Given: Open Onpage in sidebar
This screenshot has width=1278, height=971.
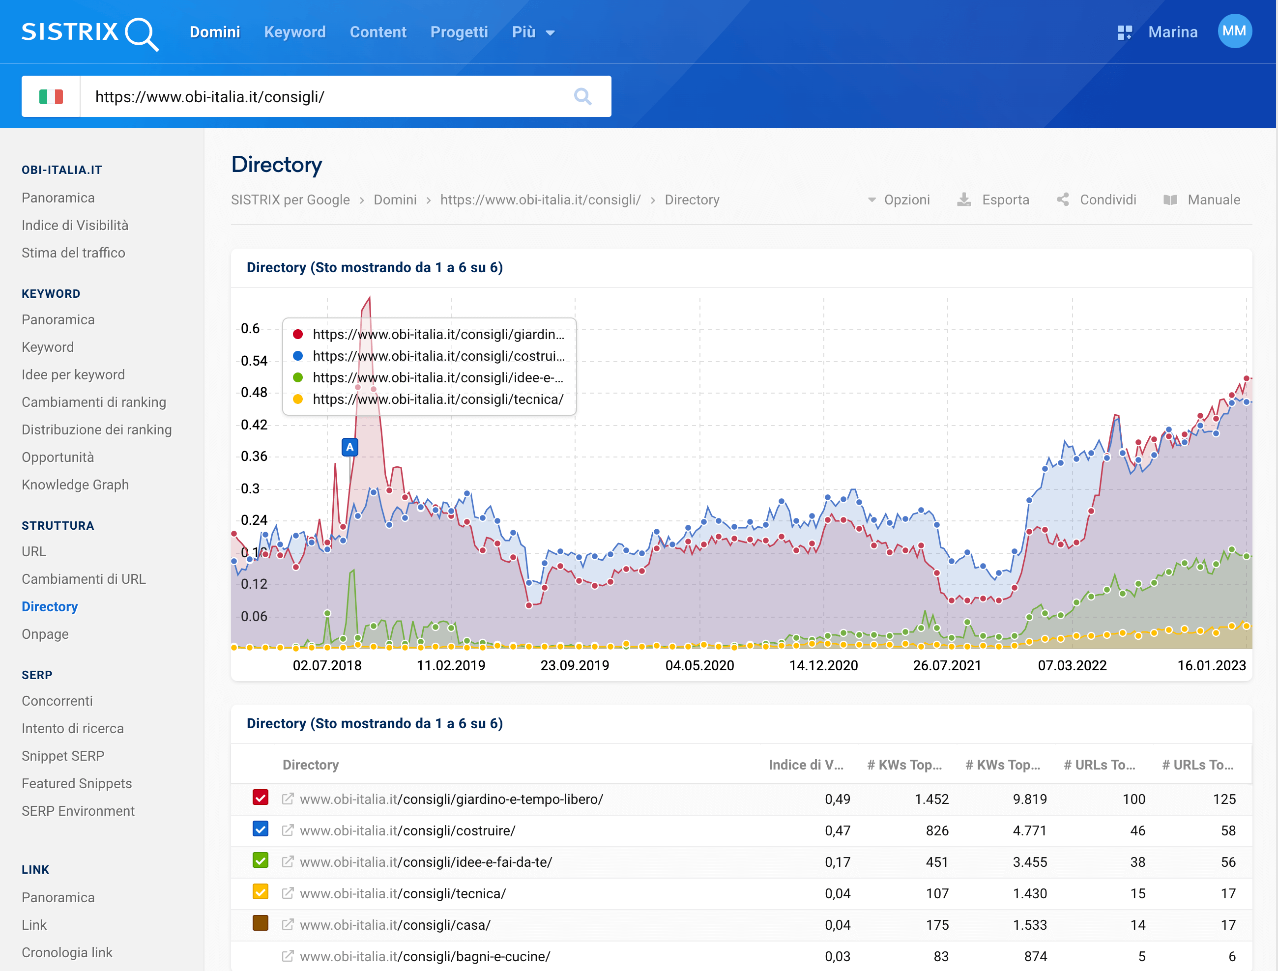Looking at the screenshot, I should coord(45,634).
